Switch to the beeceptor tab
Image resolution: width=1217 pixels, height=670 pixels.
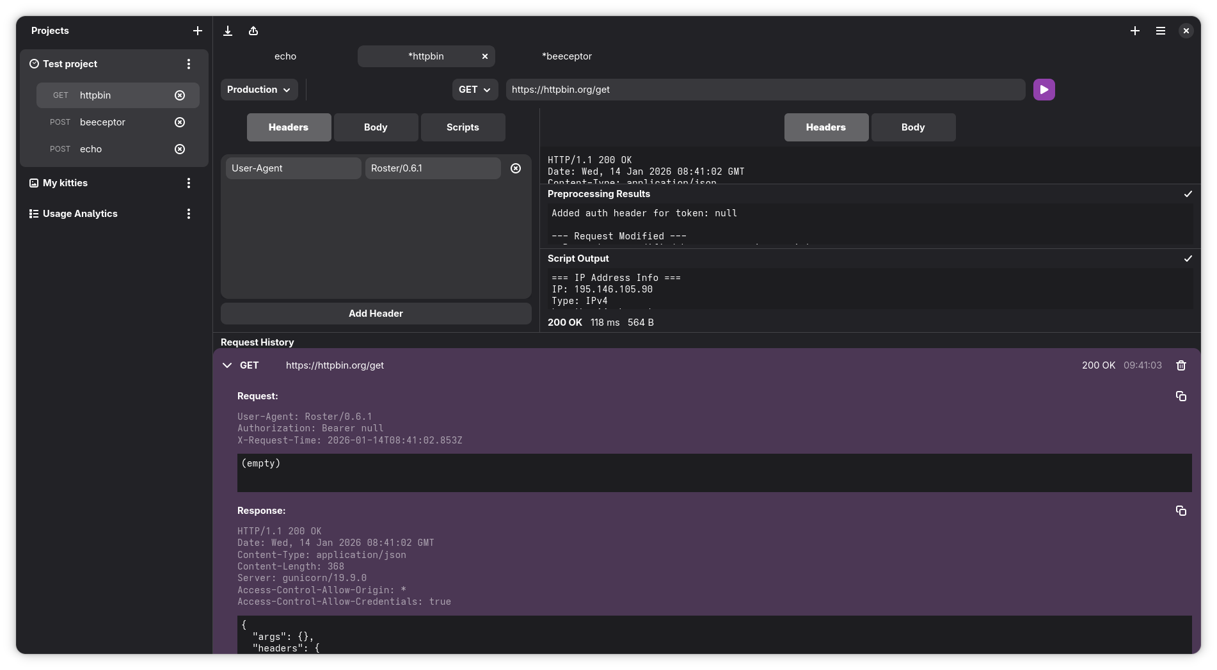[566, 56]
